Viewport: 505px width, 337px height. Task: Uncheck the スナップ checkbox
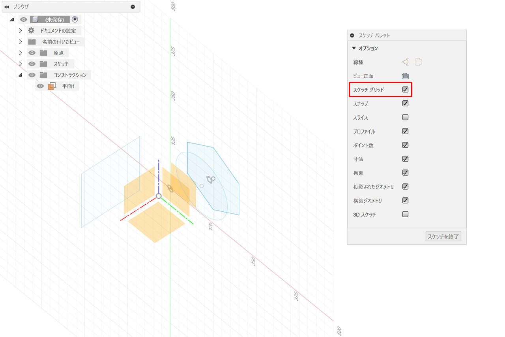[405, 104]
